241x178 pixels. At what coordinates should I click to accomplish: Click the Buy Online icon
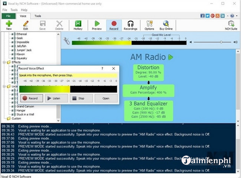click(166, 25)
